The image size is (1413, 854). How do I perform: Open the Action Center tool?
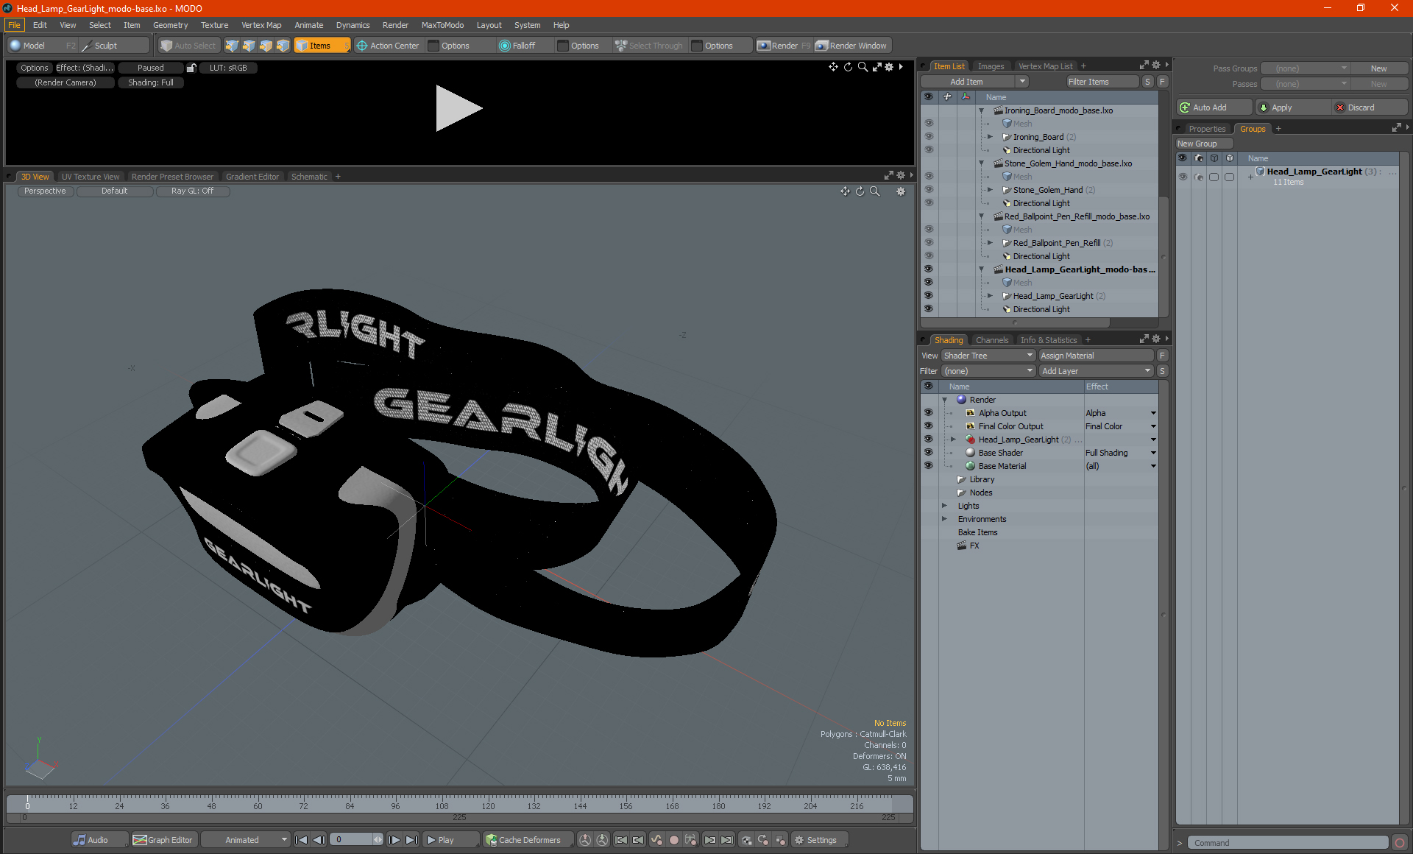click(388, 46)
